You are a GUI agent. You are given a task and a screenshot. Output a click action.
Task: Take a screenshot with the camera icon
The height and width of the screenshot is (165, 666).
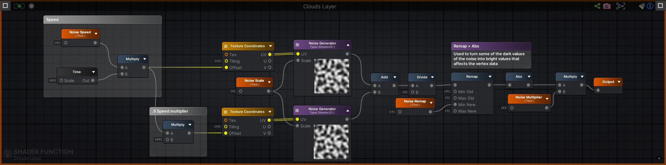pos(607,6)
